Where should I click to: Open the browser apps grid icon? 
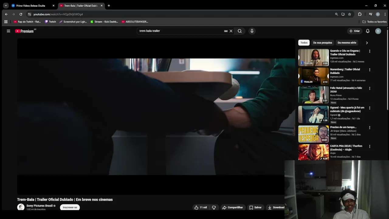(6, 22)
